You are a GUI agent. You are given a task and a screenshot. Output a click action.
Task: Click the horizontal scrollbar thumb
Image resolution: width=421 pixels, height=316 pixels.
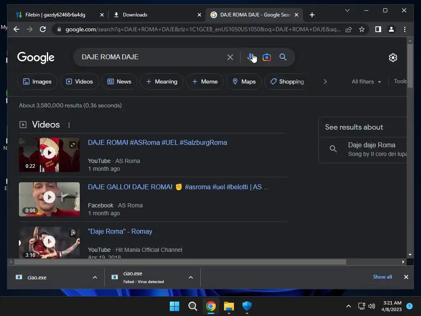click(x=180, y=262)
